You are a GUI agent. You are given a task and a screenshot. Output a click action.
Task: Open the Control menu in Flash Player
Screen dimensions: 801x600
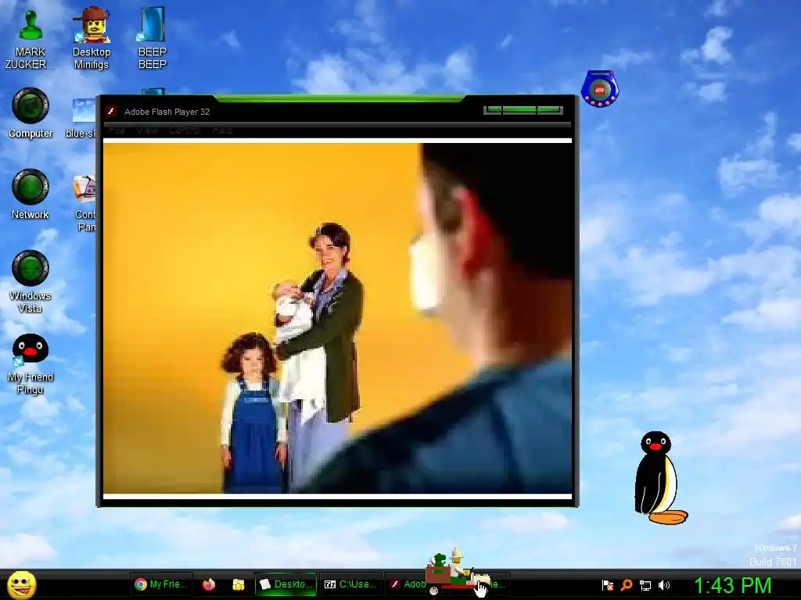click(185, 130)
